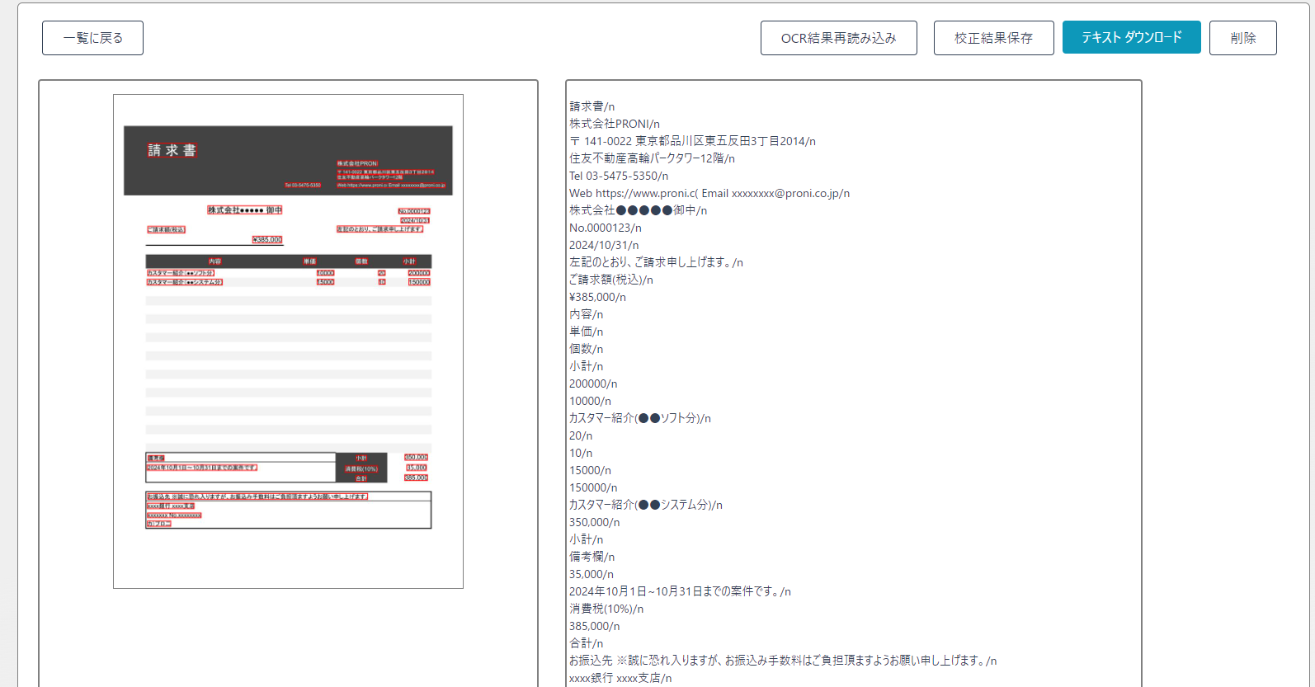Click the ¥385,000/n line in text area
Screen dimensions: 1315x687
tap(597, 297)
